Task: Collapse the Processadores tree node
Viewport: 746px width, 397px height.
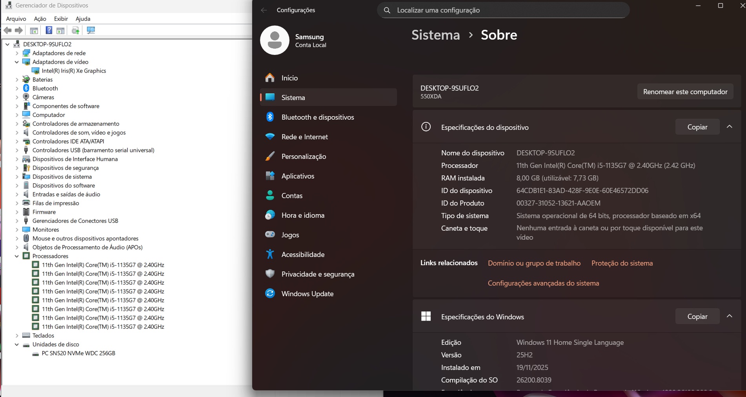Action: point(17,256)
